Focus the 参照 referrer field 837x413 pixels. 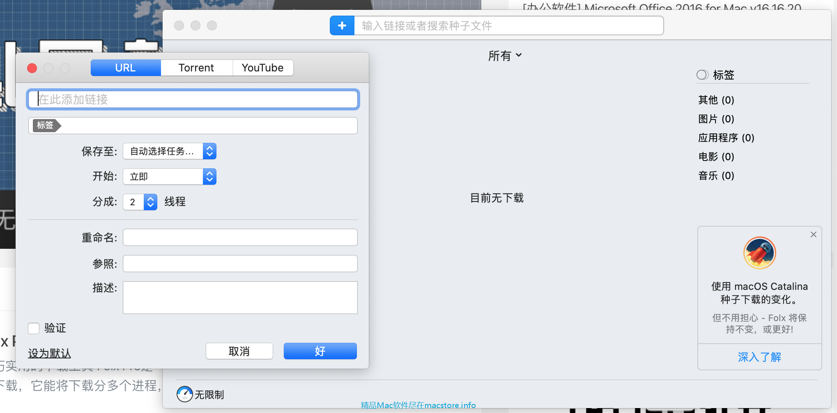coord(240,264)
